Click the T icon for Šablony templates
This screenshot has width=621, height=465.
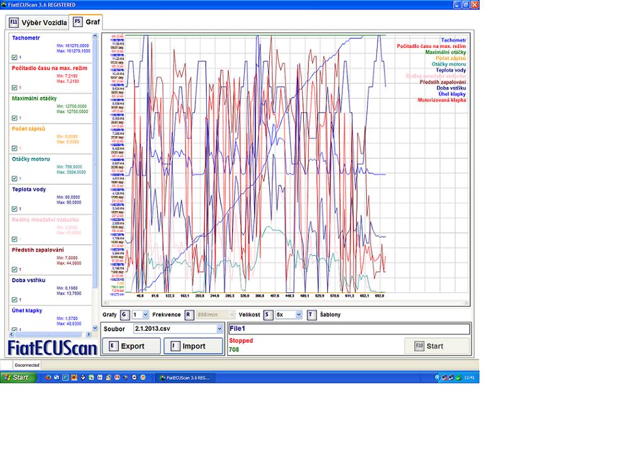click(311, 314)
